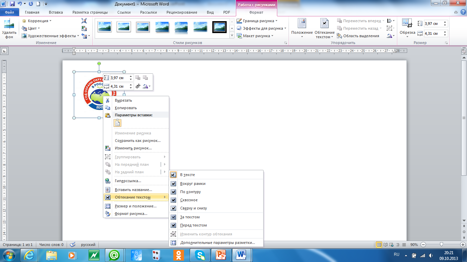Click 'Сохранить как рисунок...' menu entry

point(137,141)
